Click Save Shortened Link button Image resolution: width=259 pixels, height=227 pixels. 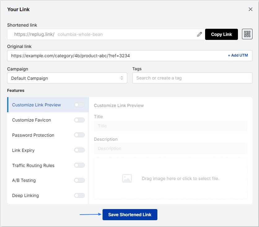pyautogui.click(x=130, y=215)
